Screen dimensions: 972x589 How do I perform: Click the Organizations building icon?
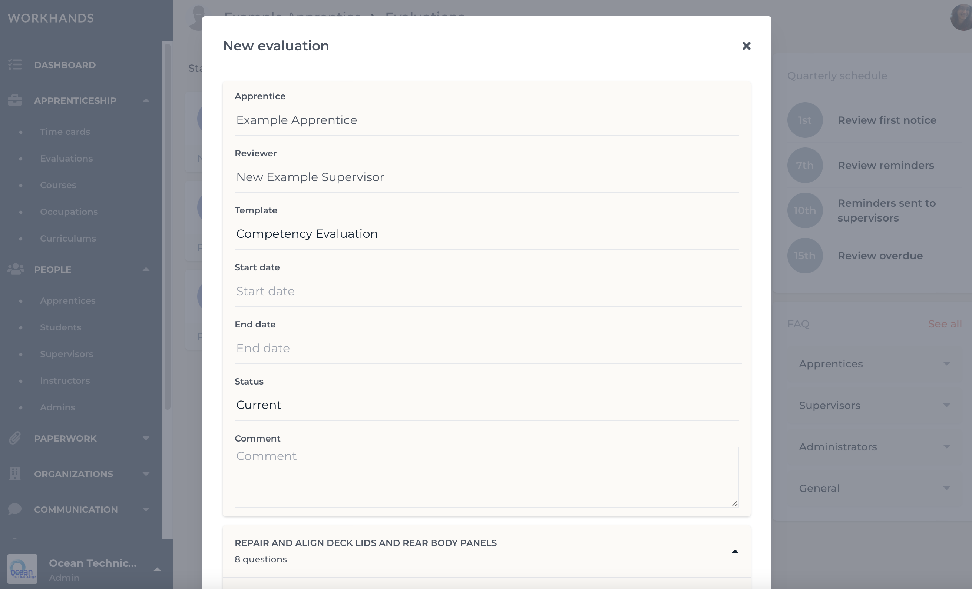point(14,473)
